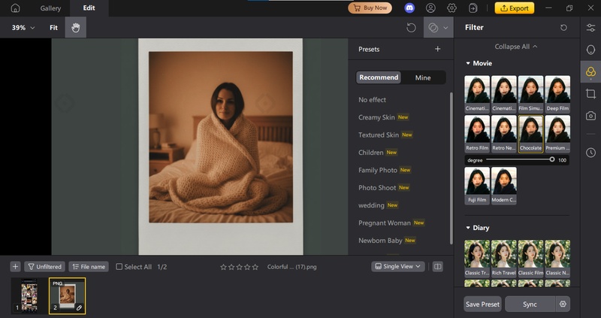Open the Crop tool panel
This screenshot has height=318, width=601.
tap(591, 93)
